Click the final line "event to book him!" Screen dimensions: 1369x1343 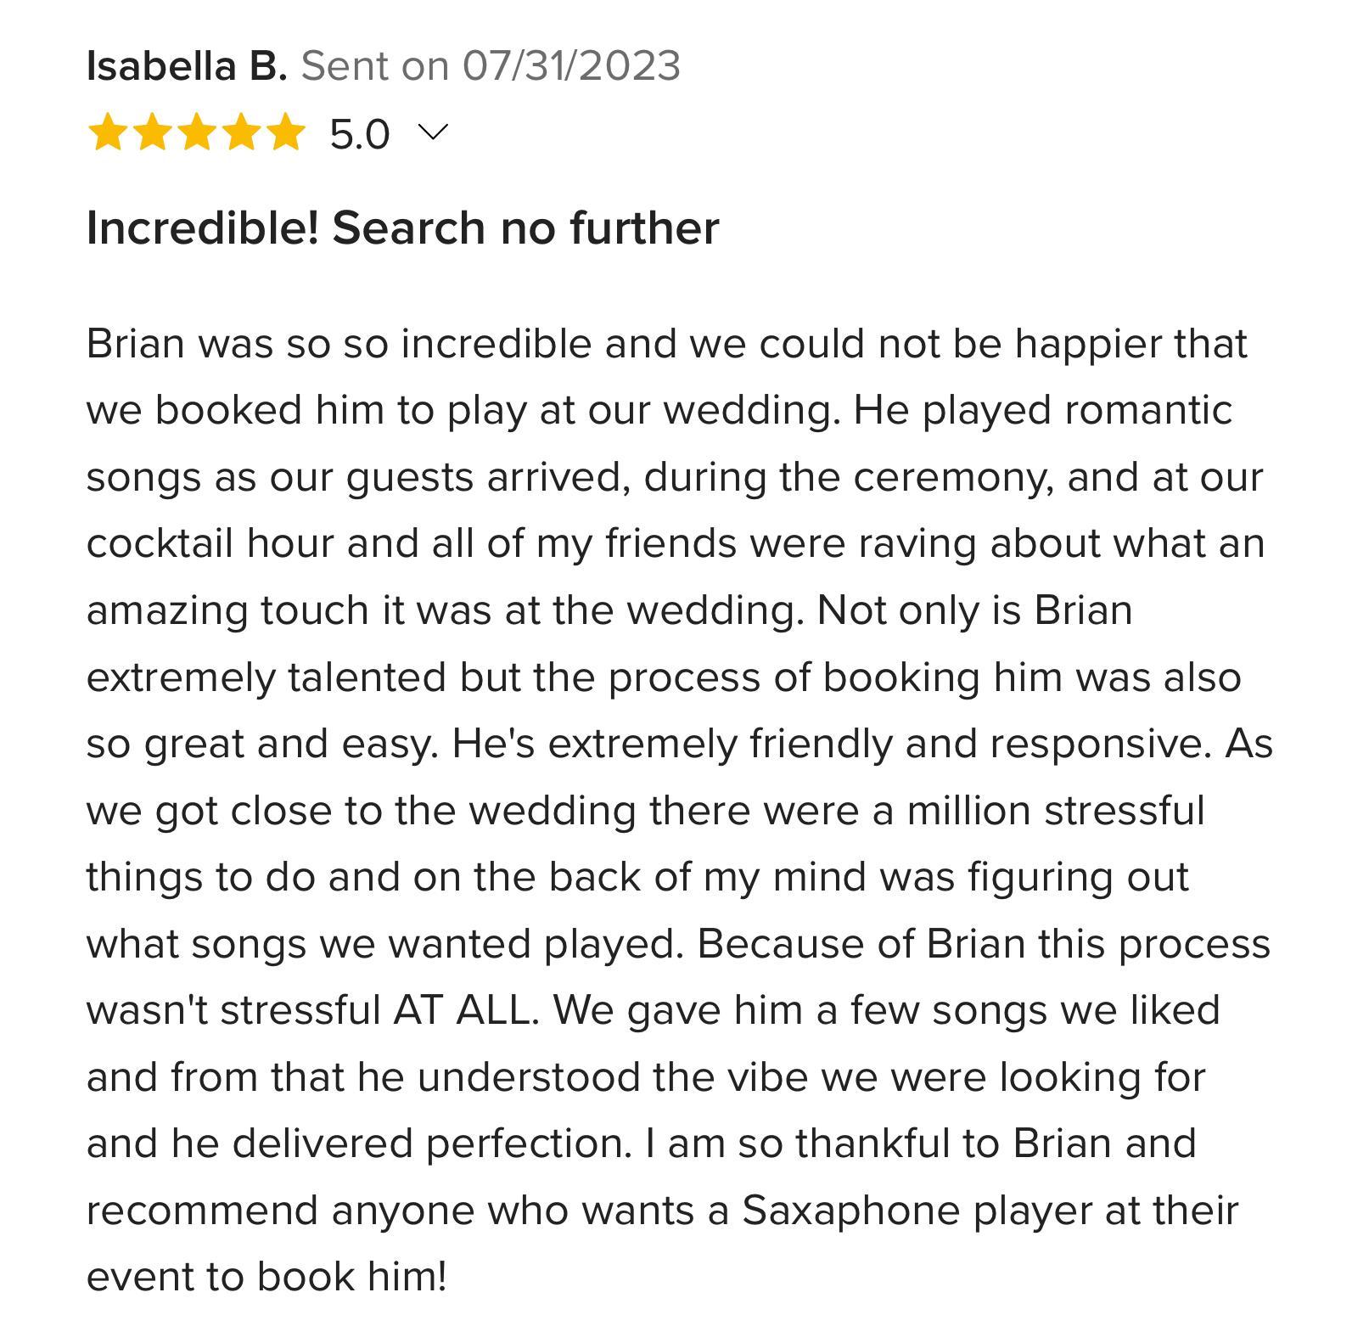click(x=267, y=1277)
